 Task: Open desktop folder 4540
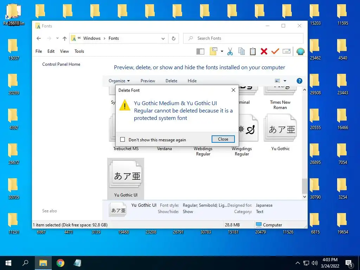[342, 49]
